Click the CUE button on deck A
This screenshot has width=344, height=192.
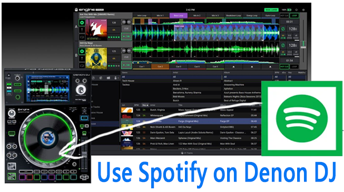click(x=126, y=29)
